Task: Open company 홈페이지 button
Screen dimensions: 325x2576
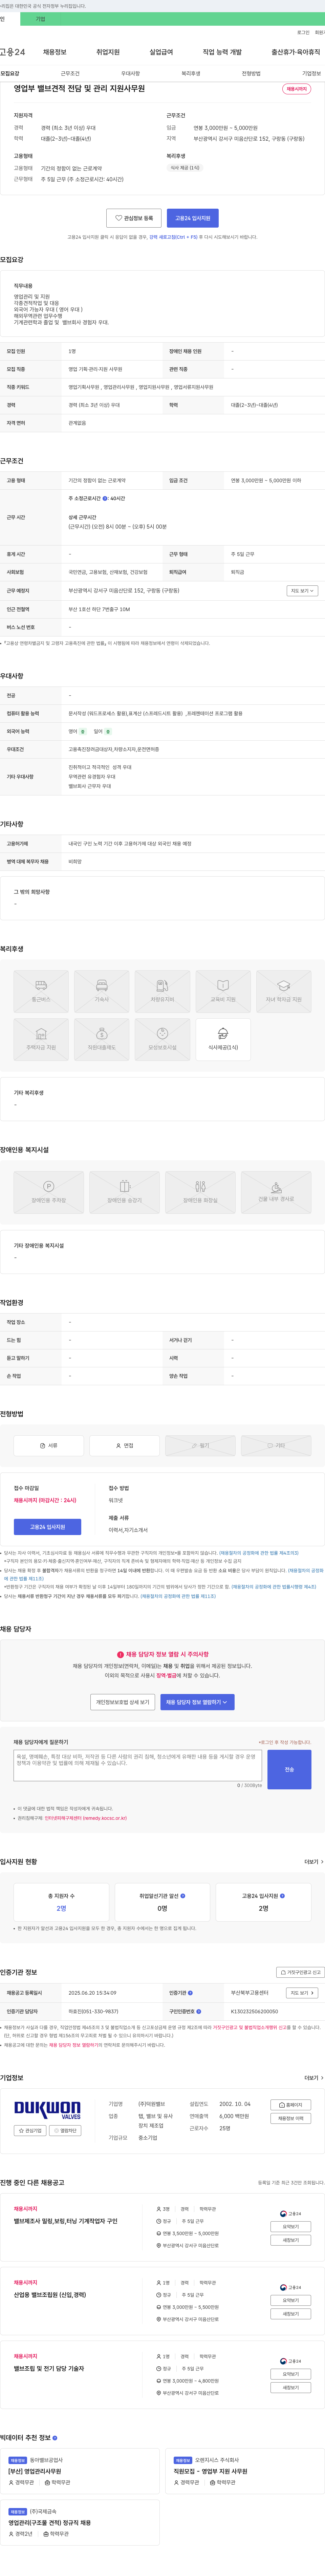Action: click(x=291, y=2105)
